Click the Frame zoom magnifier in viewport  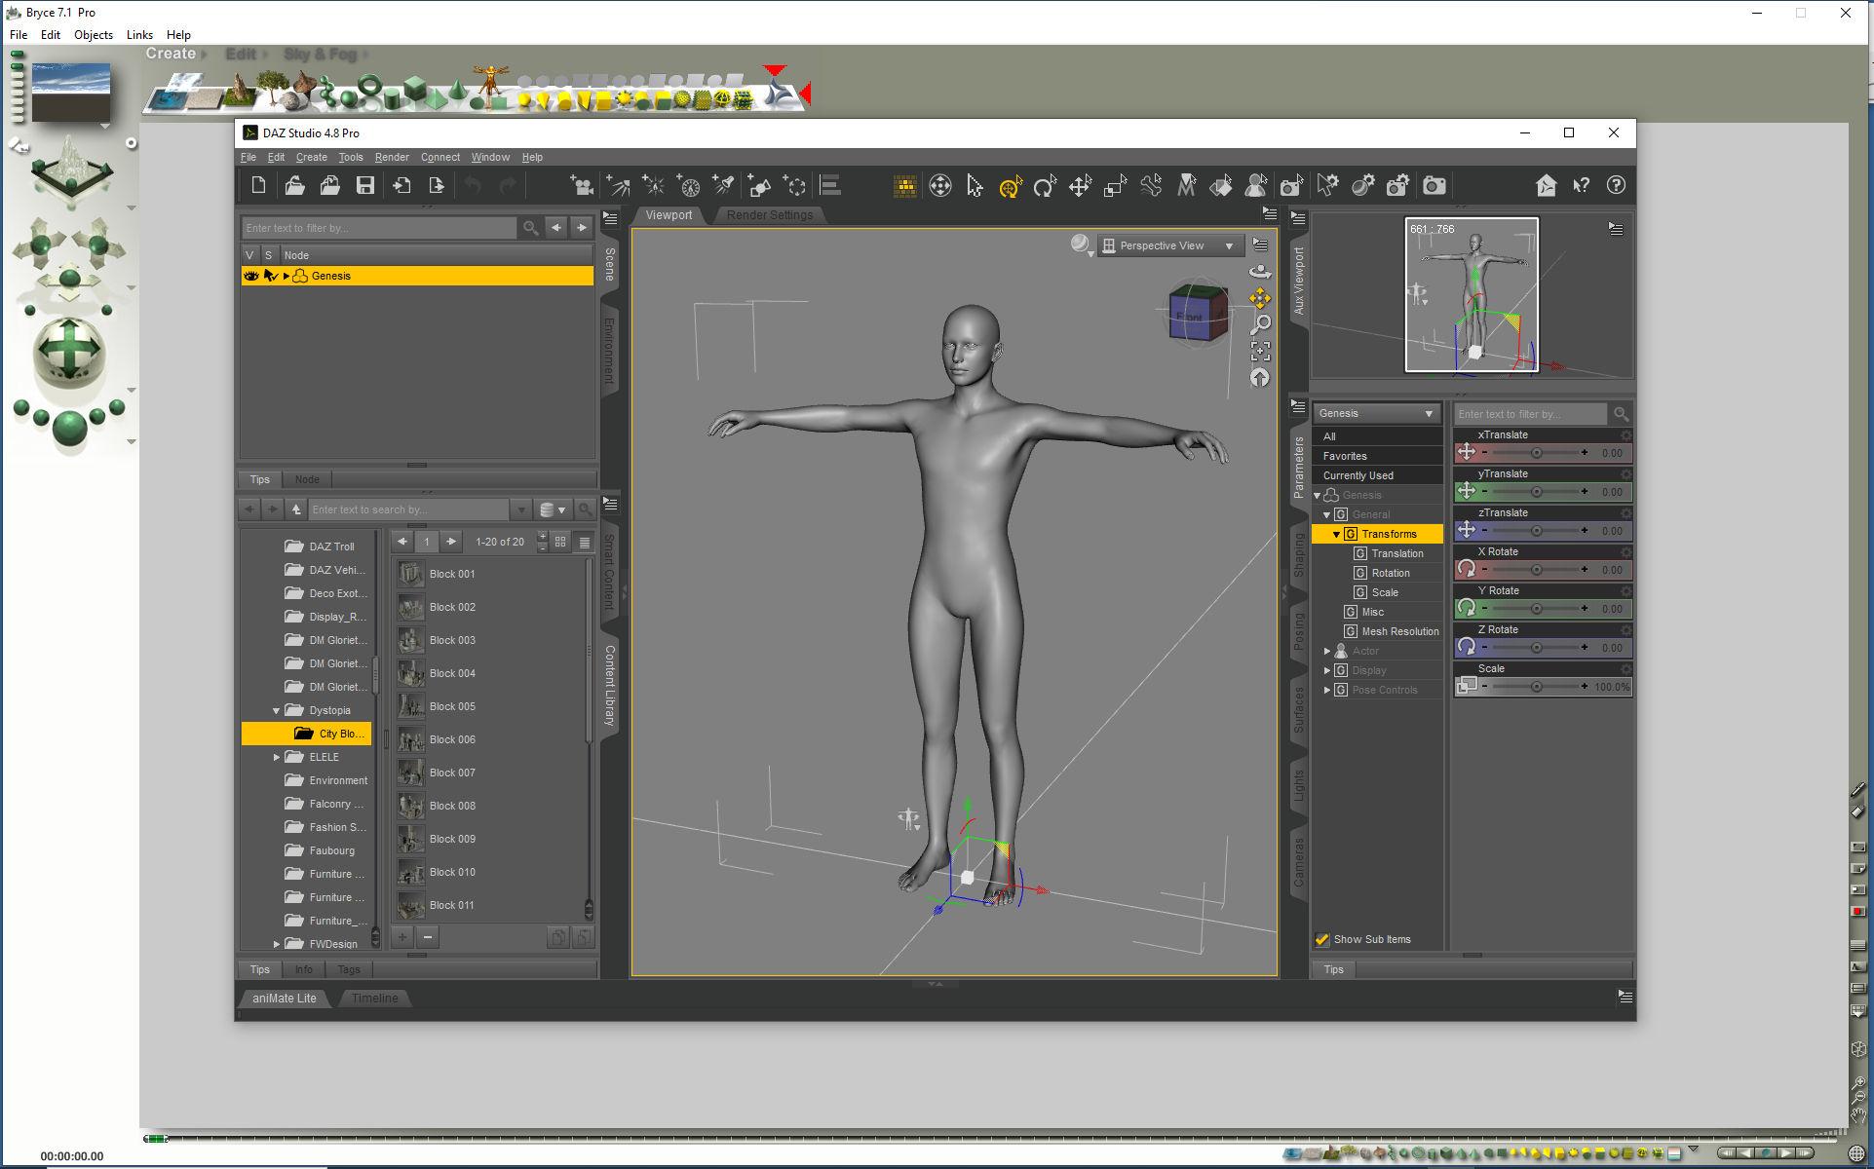click(1260, 324)
